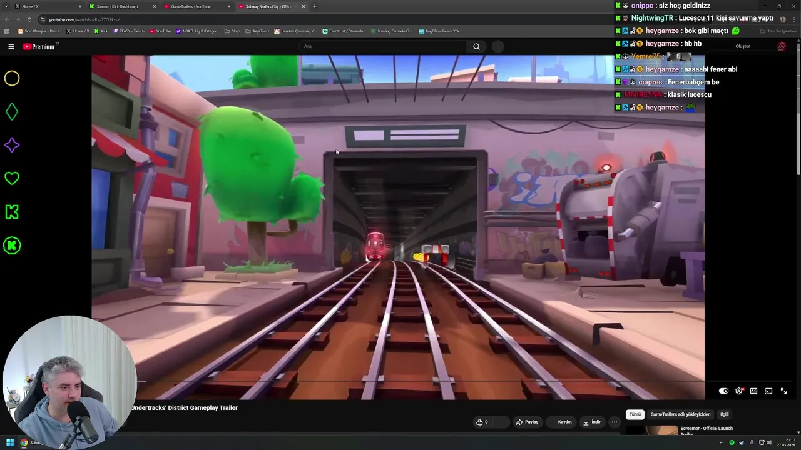Open the red striped profile avatar
This screenshot has width=801, height=450.
782,46
